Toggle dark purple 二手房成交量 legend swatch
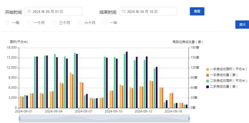This screenshot has width=249, height=123. (x=207, y=87)
